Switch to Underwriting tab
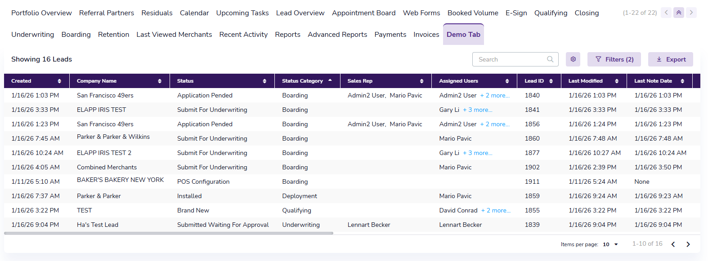The width and height of the screenshot is (708, 261). 32,35
